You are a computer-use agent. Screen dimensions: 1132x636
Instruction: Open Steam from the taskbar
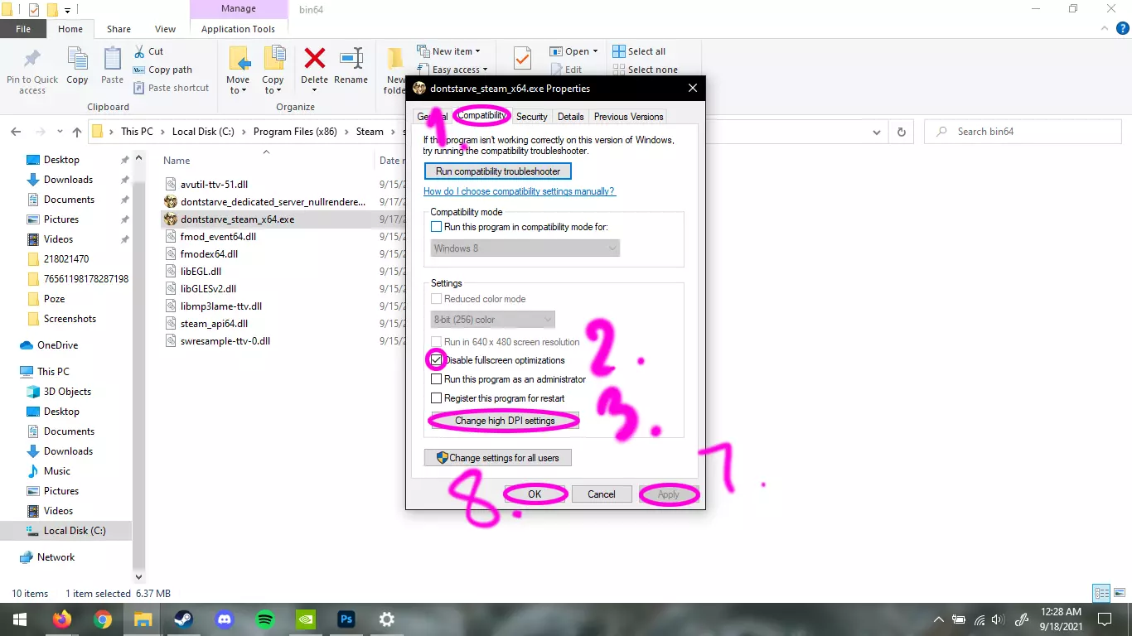(183, 619)
